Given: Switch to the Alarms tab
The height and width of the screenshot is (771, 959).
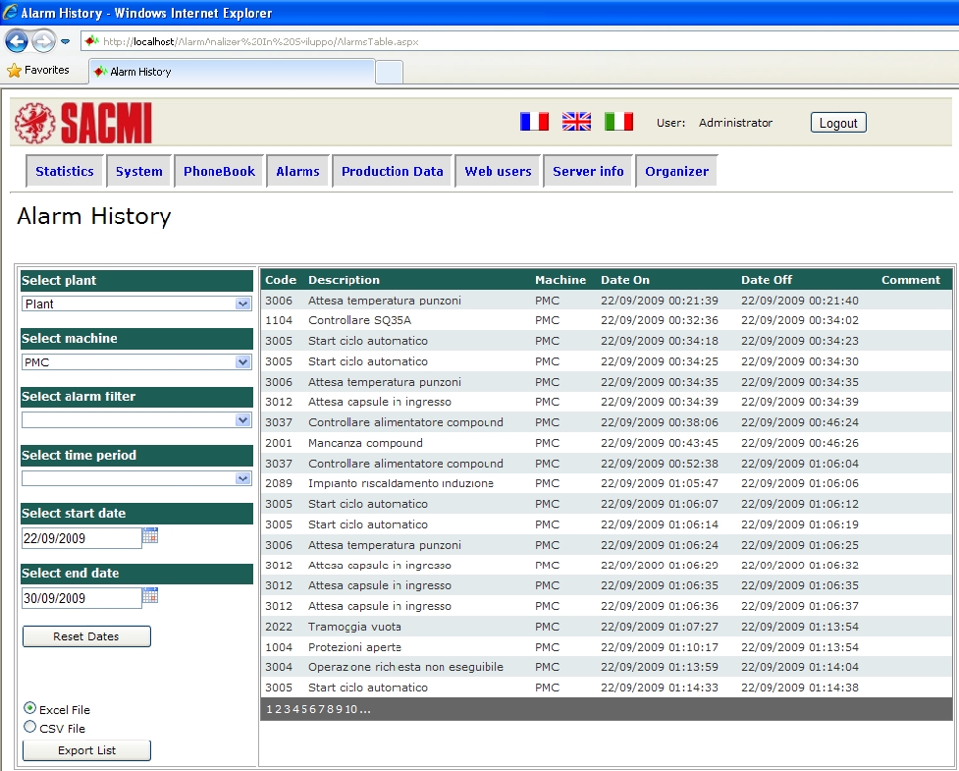Looking at the screenshot, I should click(297, 170).
